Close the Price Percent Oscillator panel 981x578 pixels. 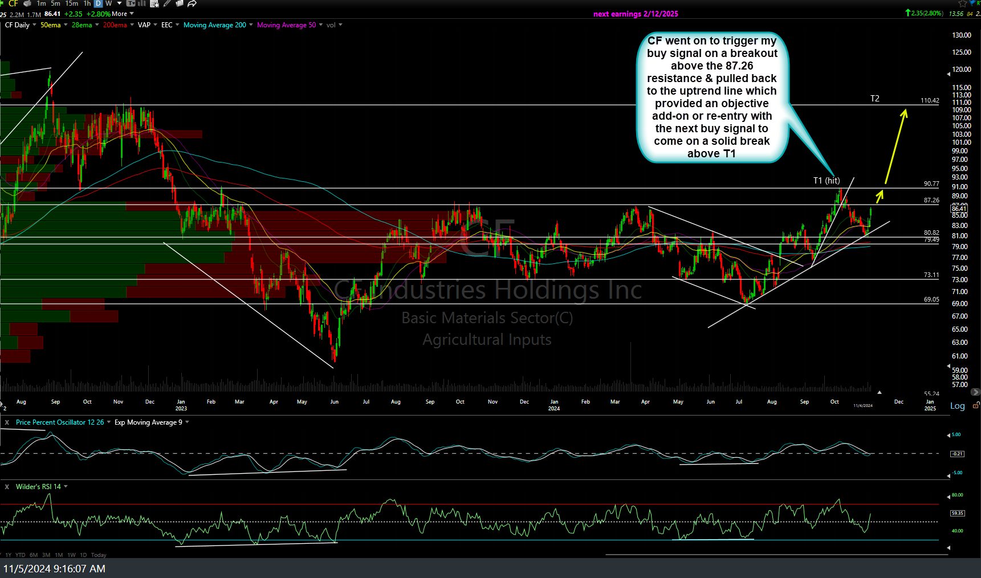7,422
